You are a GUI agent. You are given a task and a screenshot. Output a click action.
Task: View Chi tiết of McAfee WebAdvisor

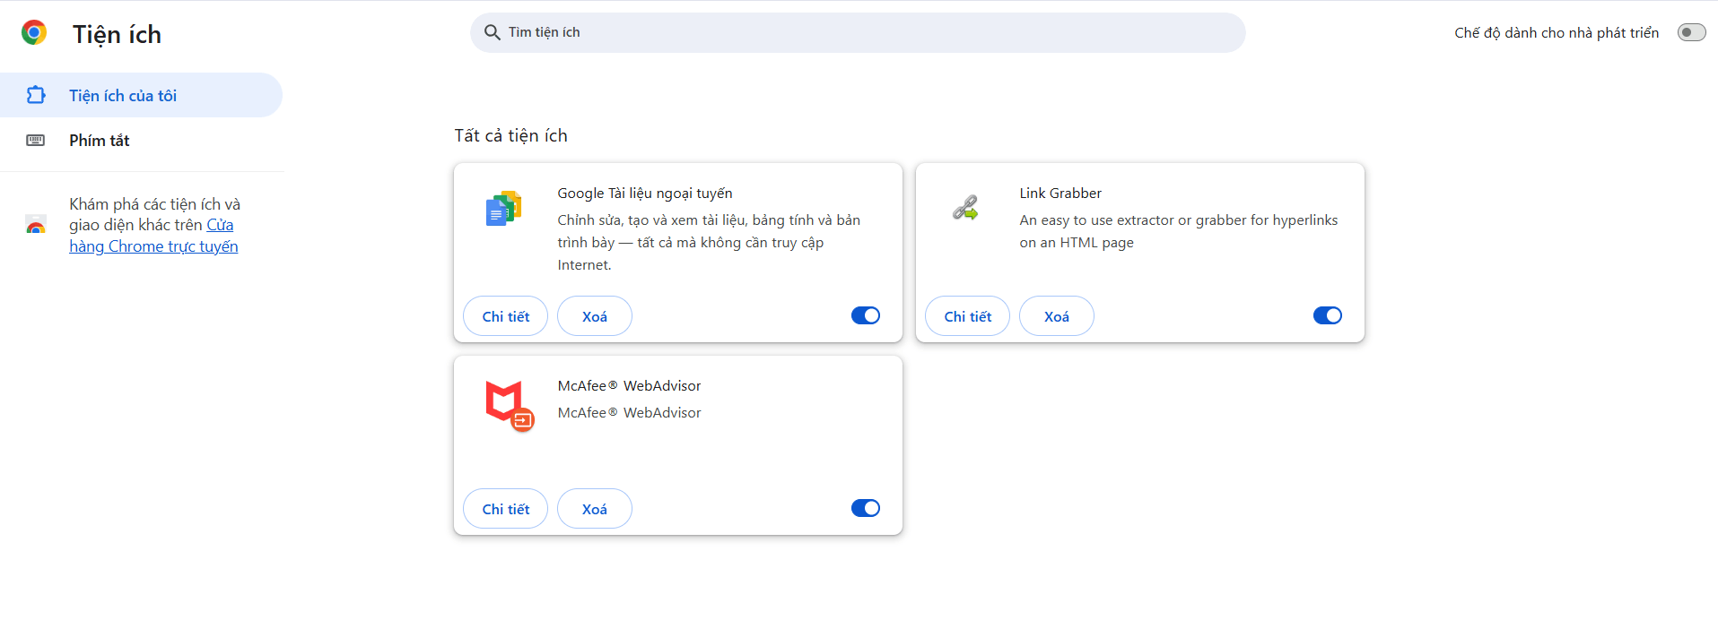(506, 509)
